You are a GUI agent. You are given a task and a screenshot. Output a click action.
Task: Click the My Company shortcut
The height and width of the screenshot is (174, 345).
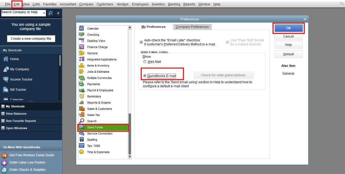click(x=20, y=69)
